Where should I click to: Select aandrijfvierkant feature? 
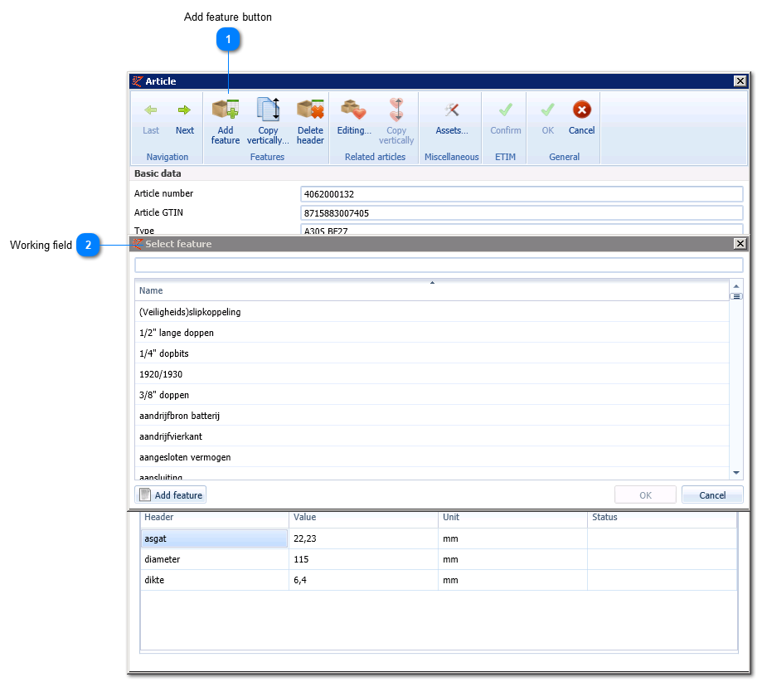431,436
